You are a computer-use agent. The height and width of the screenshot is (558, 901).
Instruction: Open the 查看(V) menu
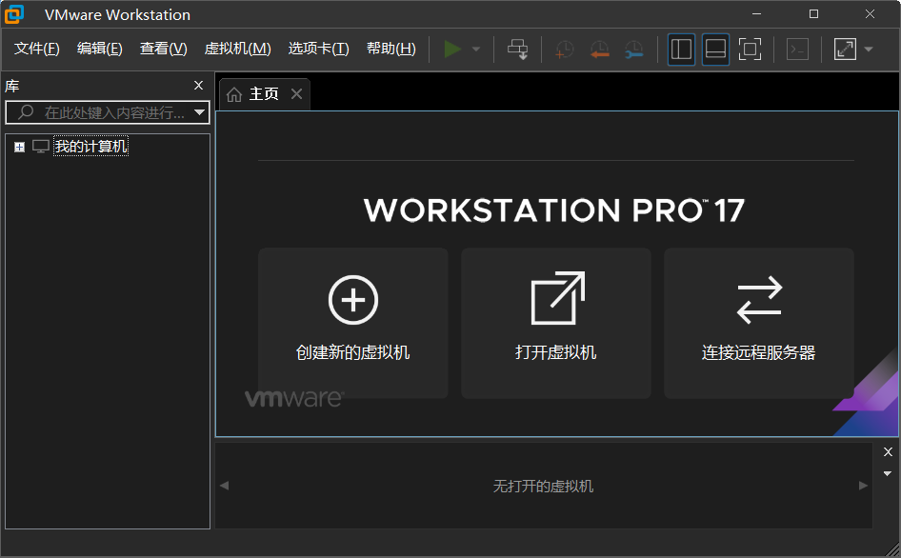pos(163,49)
